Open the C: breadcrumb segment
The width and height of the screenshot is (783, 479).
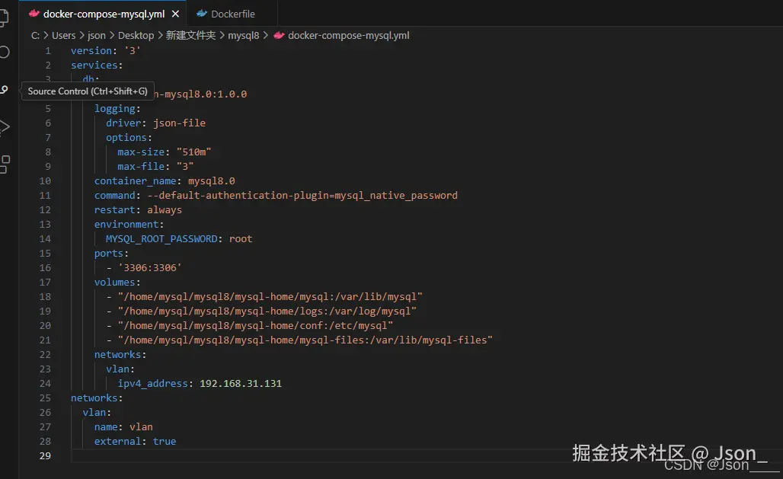pyautogui.click(x=35, y=36)
